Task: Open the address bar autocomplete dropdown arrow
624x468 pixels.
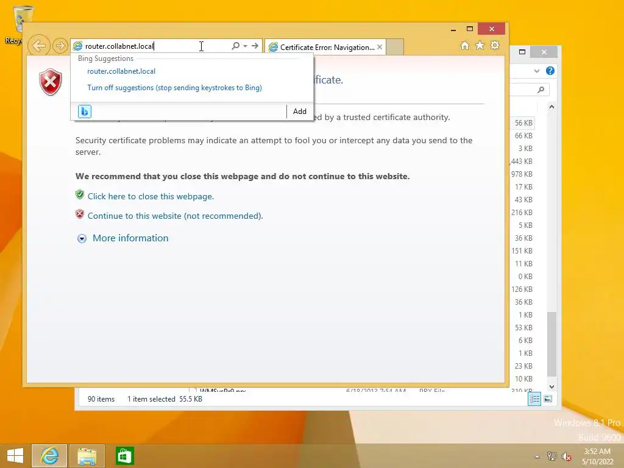Action: point(245,46)
